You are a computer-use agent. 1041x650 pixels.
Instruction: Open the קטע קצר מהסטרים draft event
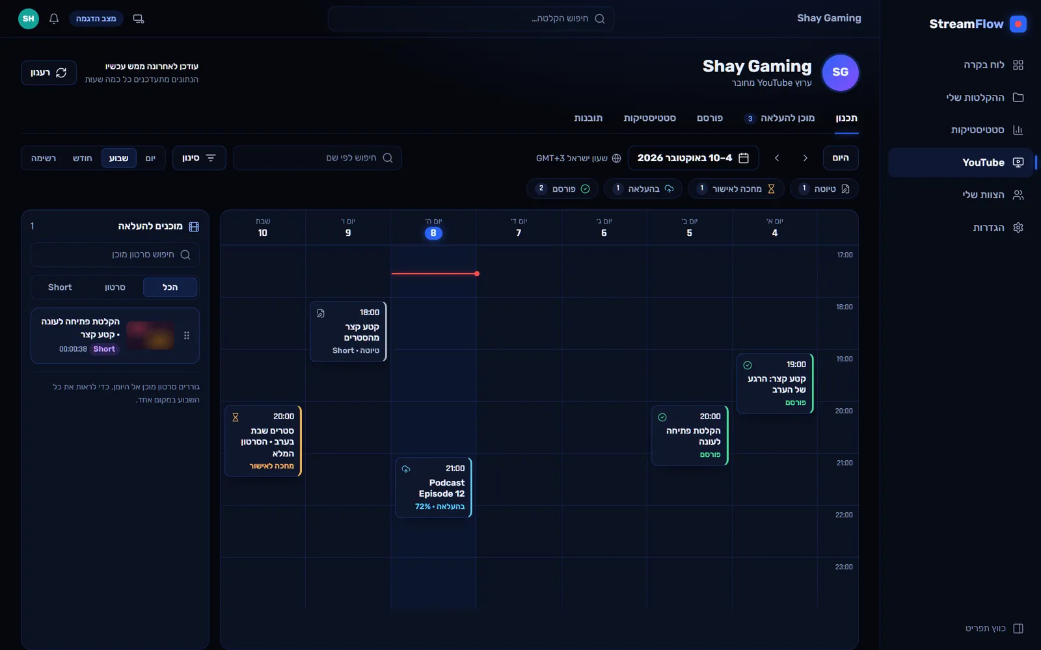click(x=348, y=331)
